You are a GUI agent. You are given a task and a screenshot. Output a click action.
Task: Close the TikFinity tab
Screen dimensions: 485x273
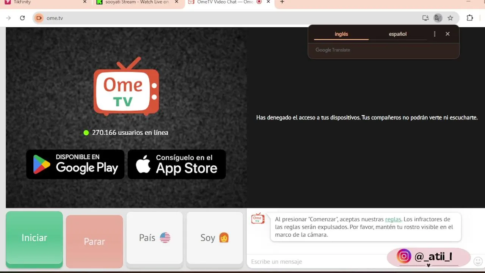point(84,2)
